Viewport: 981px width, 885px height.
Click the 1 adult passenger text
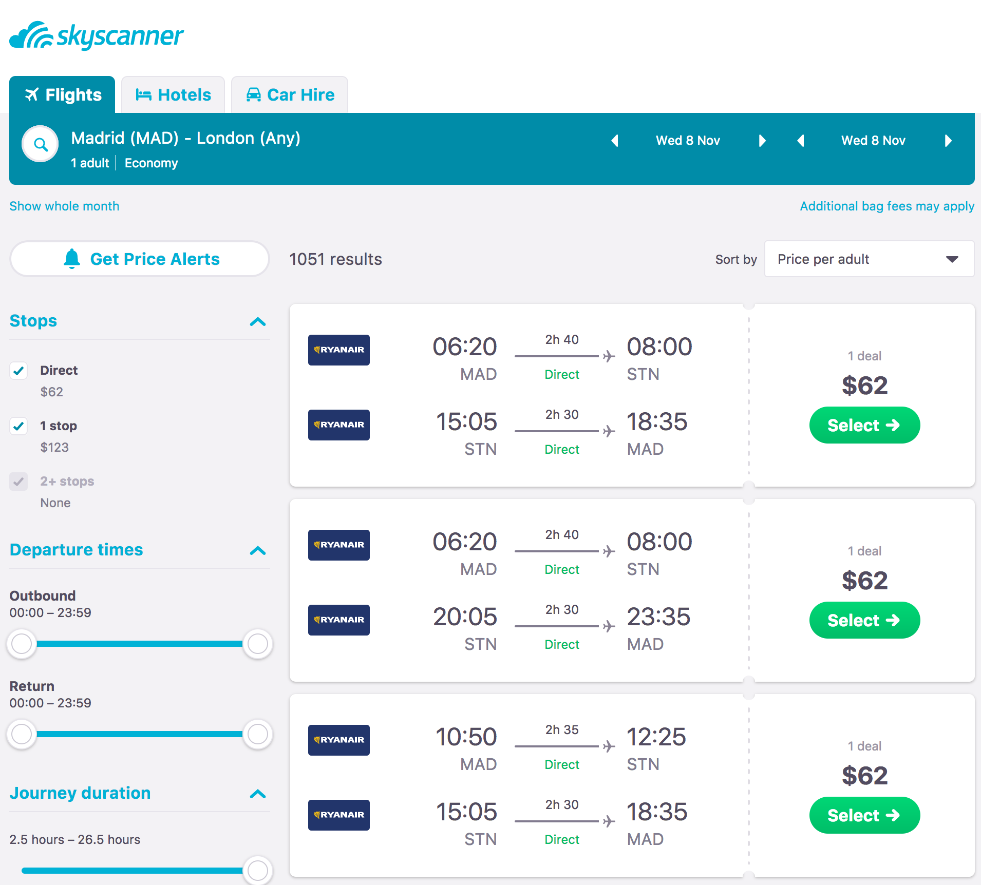pos(90,163)
